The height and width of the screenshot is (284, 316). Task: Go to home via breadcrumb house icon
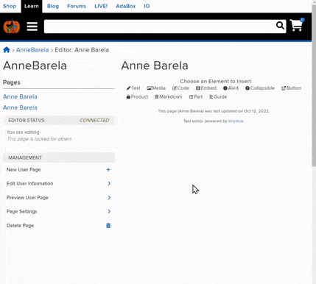(7, 50)
